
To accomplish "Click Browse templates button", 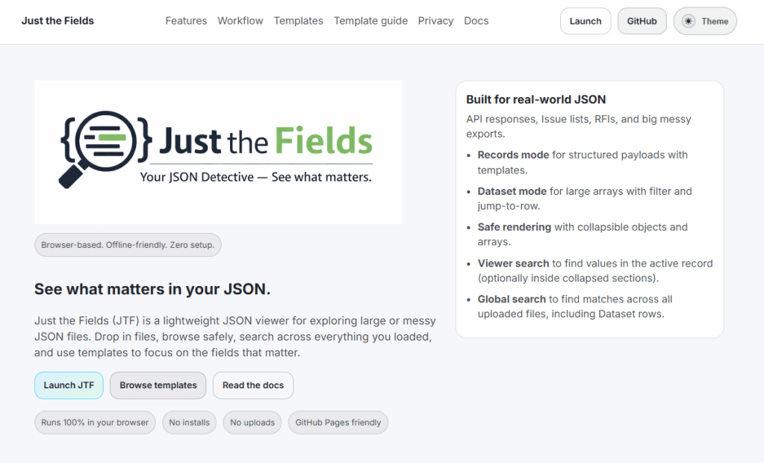I will click(x=158, y=385).
